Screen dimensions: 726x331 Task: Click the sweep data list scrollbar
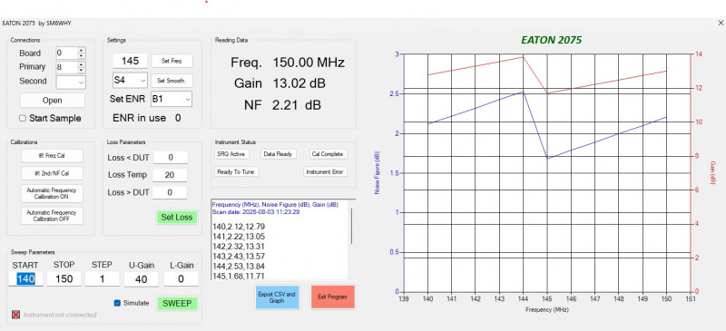pos(351,226)
